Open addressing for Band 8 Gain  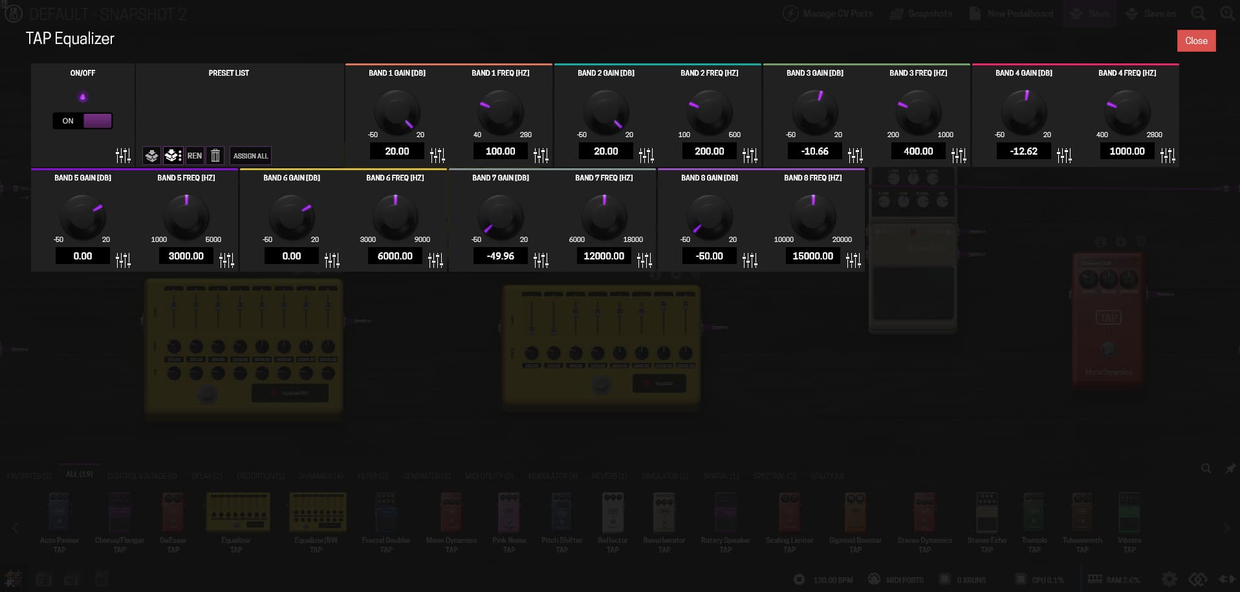(x=750, y=260)
